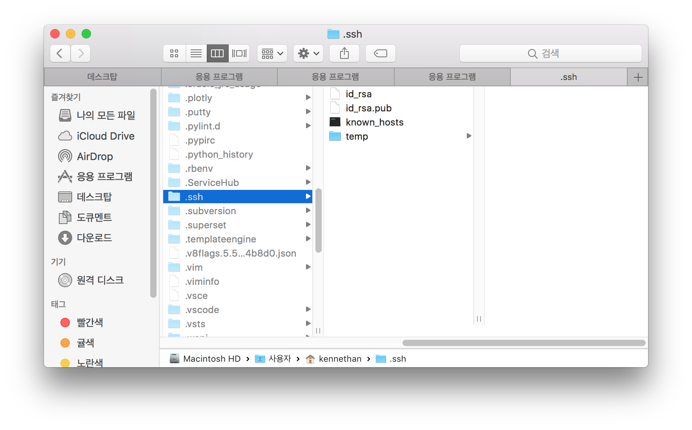Navigate back using the back arrow

pos(60,53)
